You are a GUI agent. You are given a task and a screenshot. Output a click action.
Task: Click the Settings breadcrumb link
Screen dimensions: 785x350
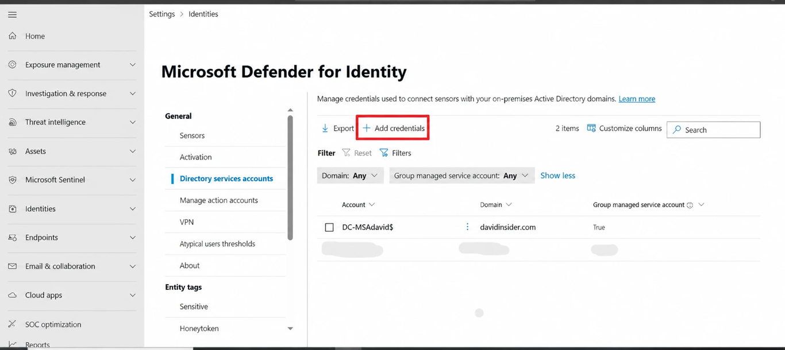(162, 14)
